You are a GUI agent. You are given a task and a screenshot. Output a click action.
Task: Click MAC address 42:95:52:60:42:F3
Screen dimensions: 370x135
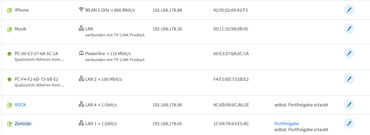(x=230, y=10)
